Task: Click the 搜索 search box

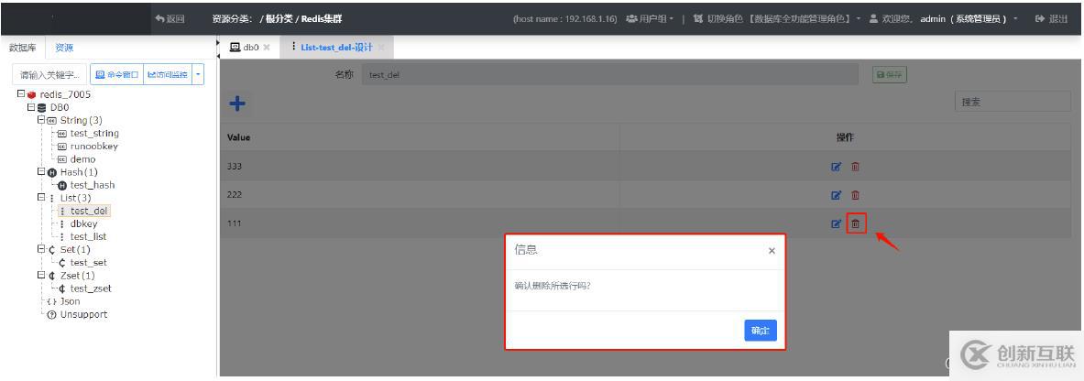Action: (1013, 102)
